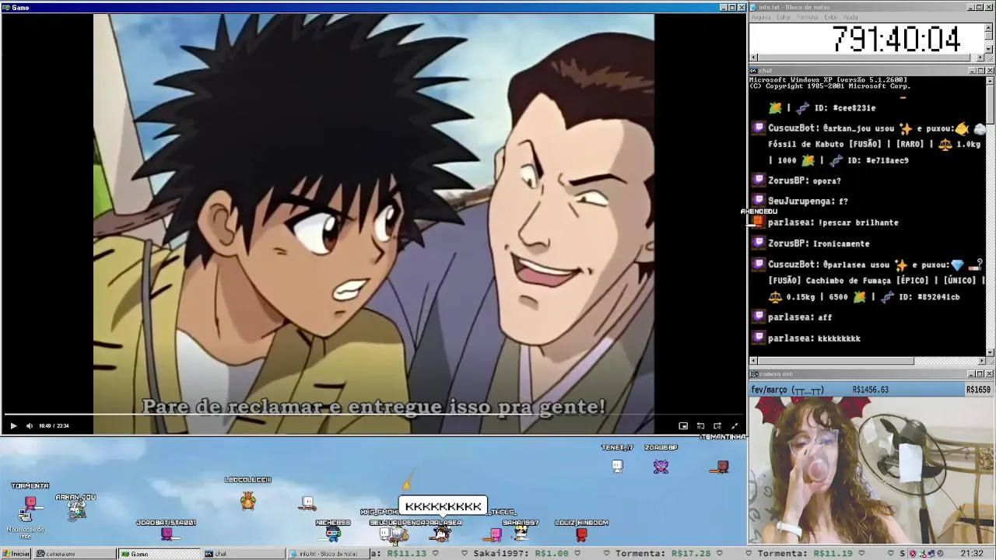Screen dimensions: 996x560
Task: Click Notepad vertical scrollbar down arrow
Action: coord(989,49)
